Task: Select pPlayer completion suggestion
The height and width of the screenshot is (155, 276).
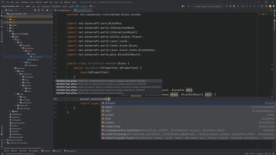Action: pos(188,103)
